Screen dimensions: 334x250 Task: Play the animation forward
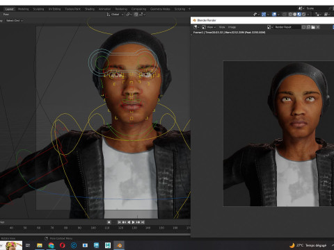134,222
